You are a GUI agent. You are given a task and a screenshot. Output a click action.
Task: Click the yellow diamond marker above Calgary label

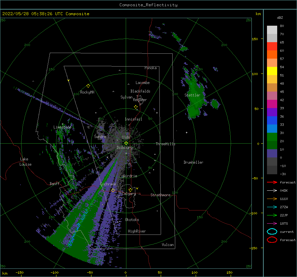click(x=130, y=190)
